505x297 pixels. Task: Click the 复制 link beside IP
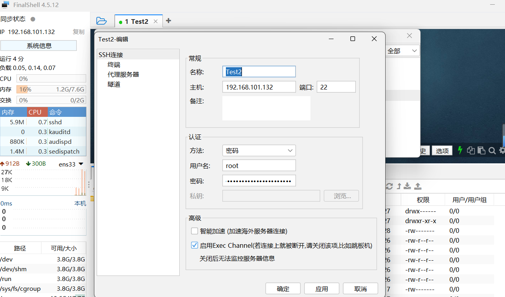(79, 32)
